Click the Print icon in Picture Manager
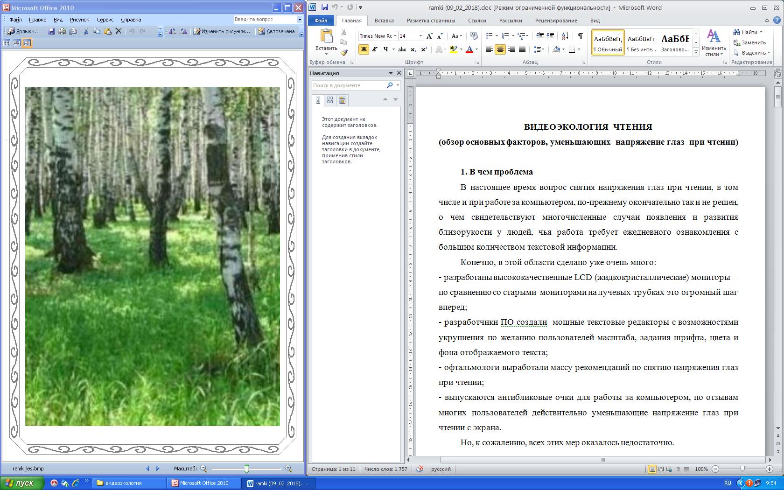This screenshot has width=784, height=490. point(62,31)
